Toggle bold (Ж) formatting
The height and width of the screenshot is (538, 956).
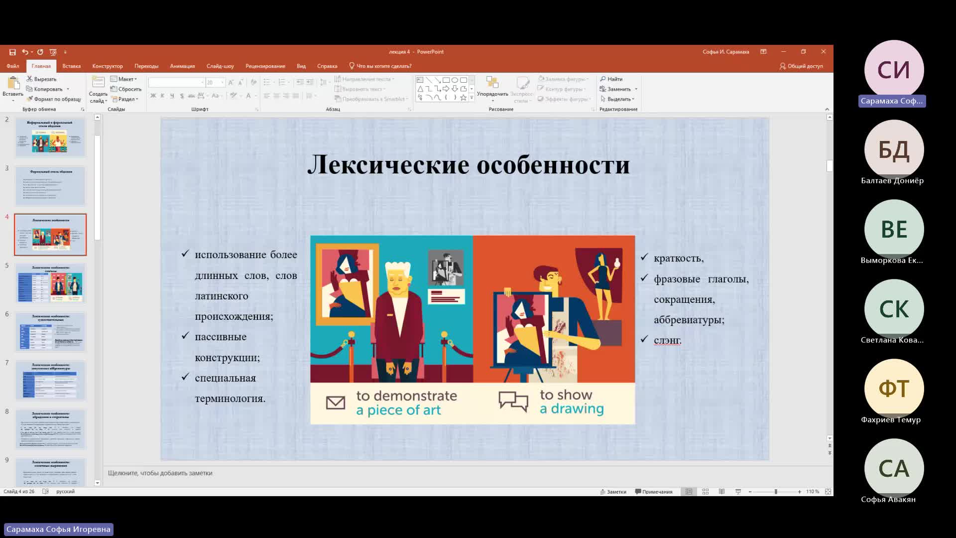click(153, 96)
